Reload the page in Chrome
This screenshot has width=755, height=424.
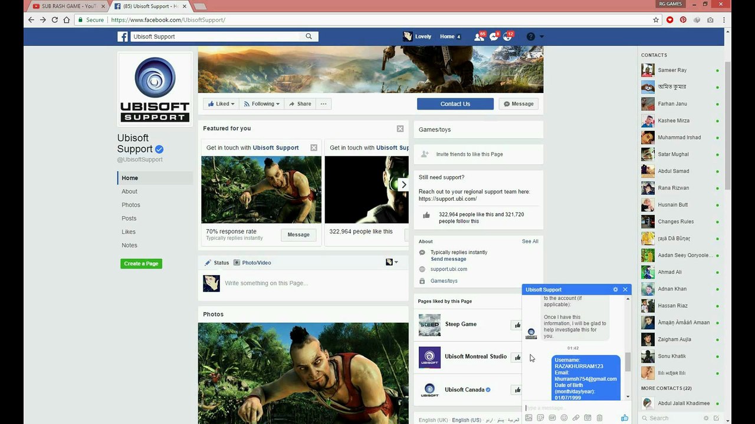(55, 19)
